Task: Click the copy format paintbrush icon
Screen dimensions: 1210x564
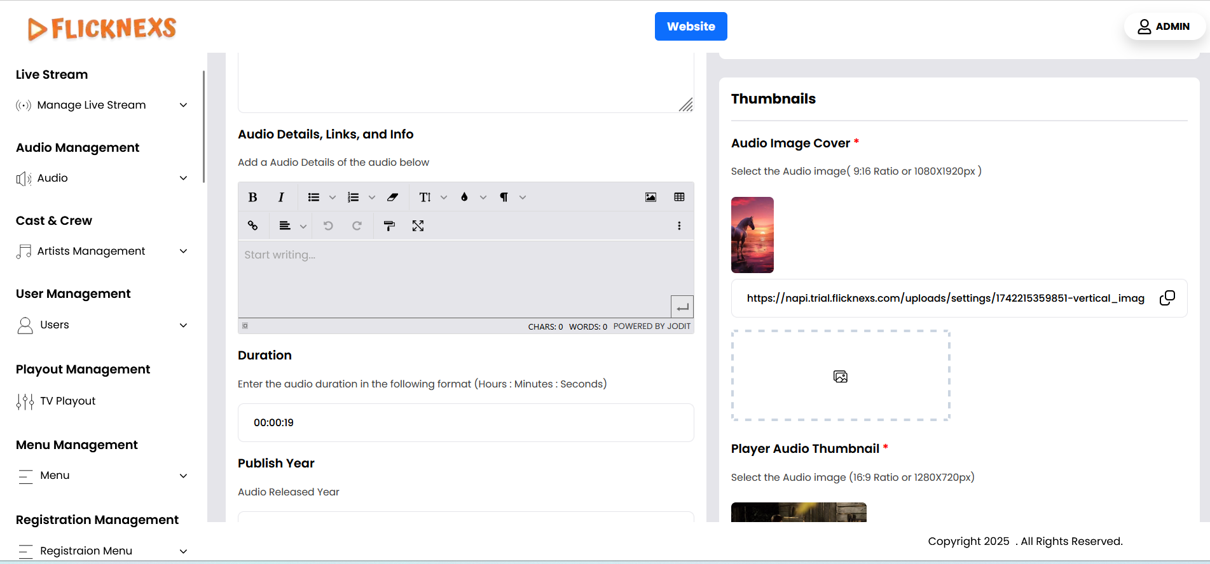Action: [x=389, y=226]
